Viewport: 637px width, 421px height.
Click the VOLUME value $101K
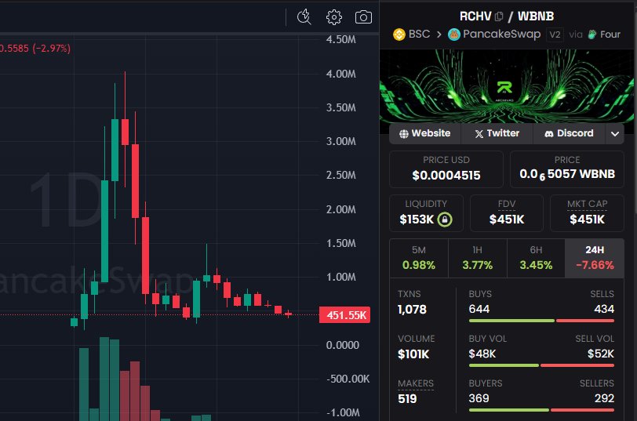pyautogui.click(x=413, y=354)
